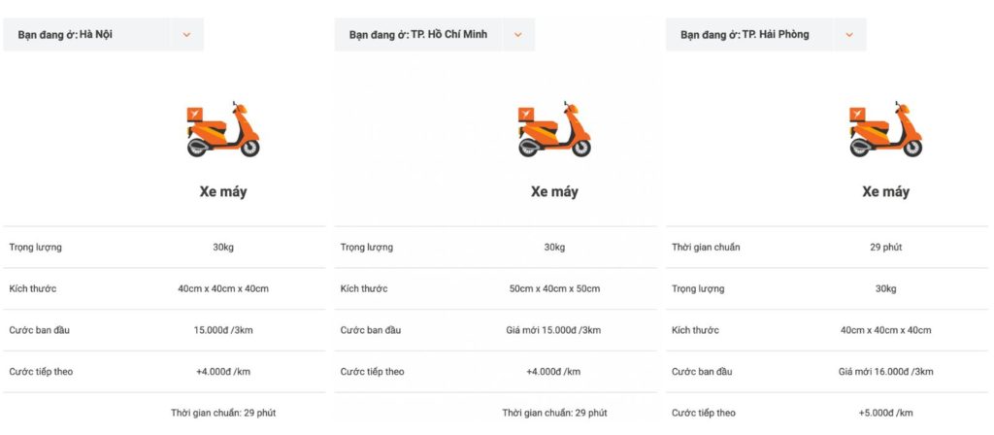This screenshot has width=994, height=435.
Task: Click the +5.000đ /km next-fare value
Action: [885, 413]
